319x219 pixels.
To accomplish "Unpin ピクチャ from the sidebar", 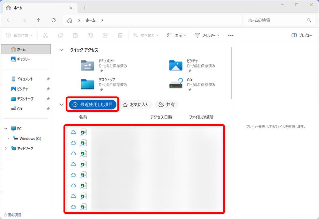I will pos(48,89).
